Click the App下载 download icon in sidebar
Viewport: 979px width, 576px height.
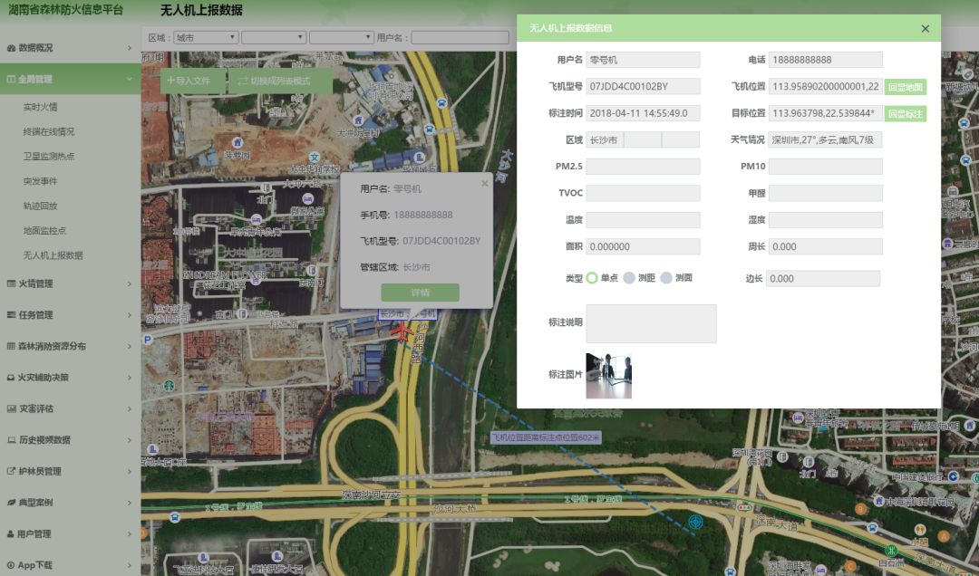point(11,565)
